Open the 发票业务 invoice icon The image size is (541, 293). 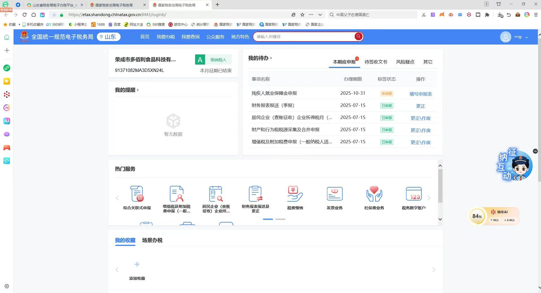pos(334,194)
